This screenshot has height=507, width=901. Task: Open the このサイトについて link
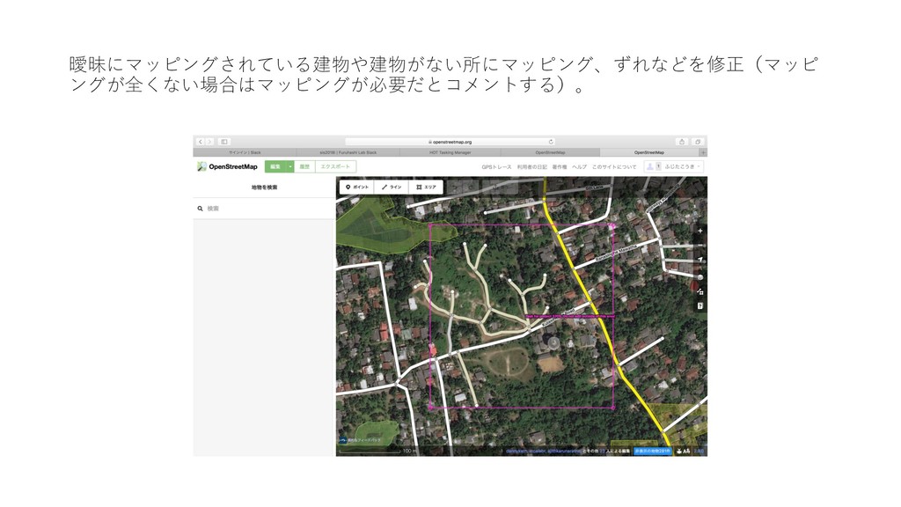tap(614, 166)
